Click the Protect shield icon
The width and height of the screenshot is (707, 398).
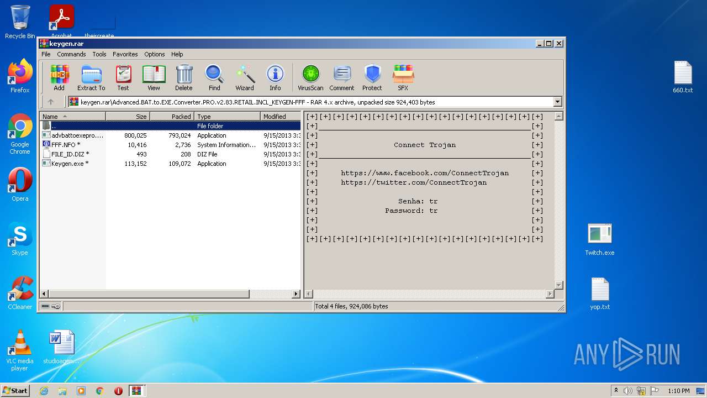click(x=372, y=77)
